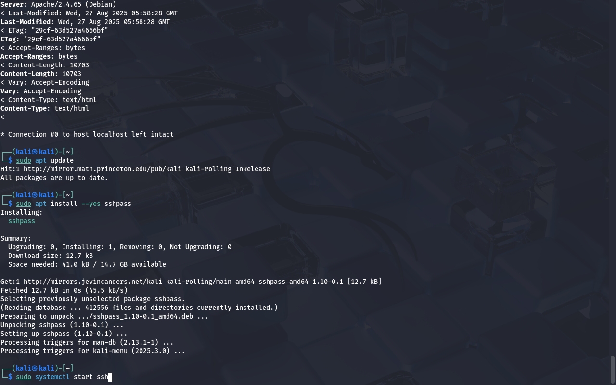Open the mirrors.jevincanders.net URL
The image size is (616, 385).
[93, 282]
